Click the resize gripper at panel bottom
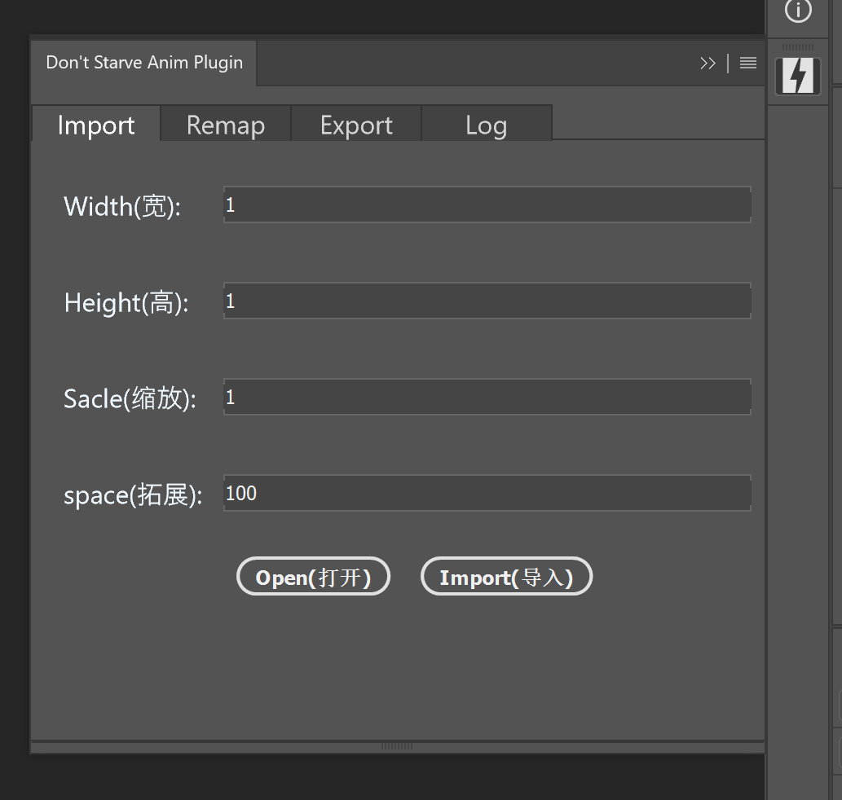Image resolution: width=842 pixels, height=800 pixels. pyautogui.click(x=397, y=746)
